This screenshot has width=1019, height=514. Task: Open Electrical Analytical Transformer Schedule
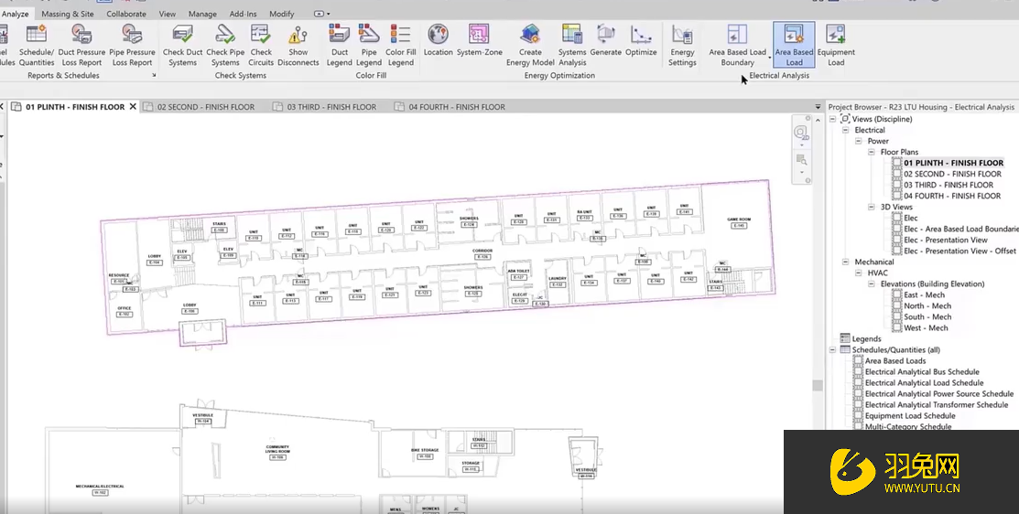pyautogui.click(x=937, y=405)
